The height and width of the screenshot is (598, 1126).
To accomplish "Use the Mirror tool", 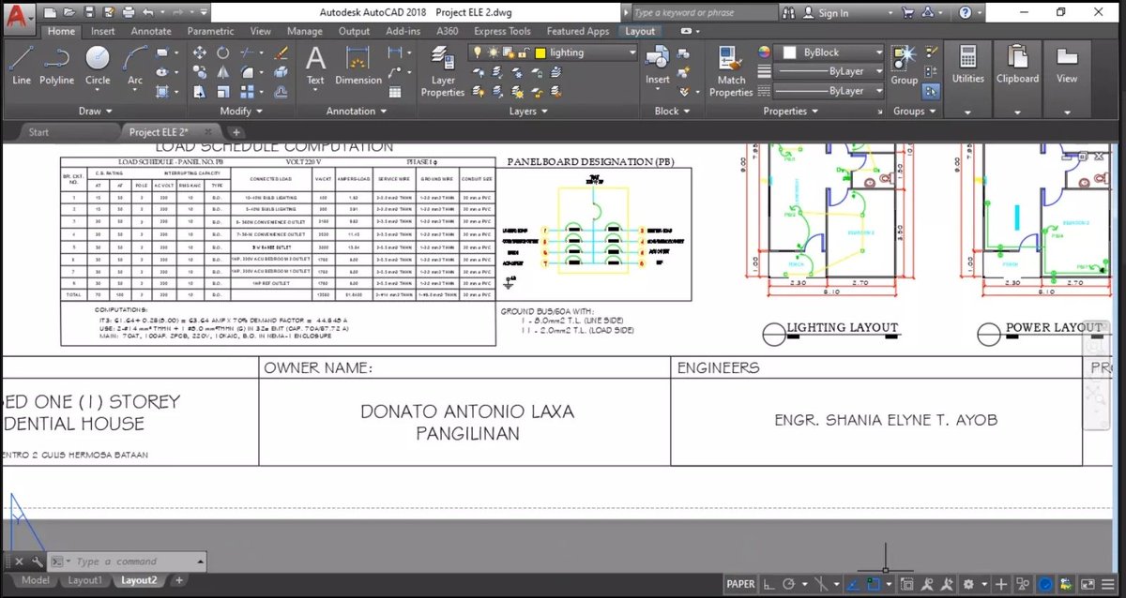I will [223, 72].
